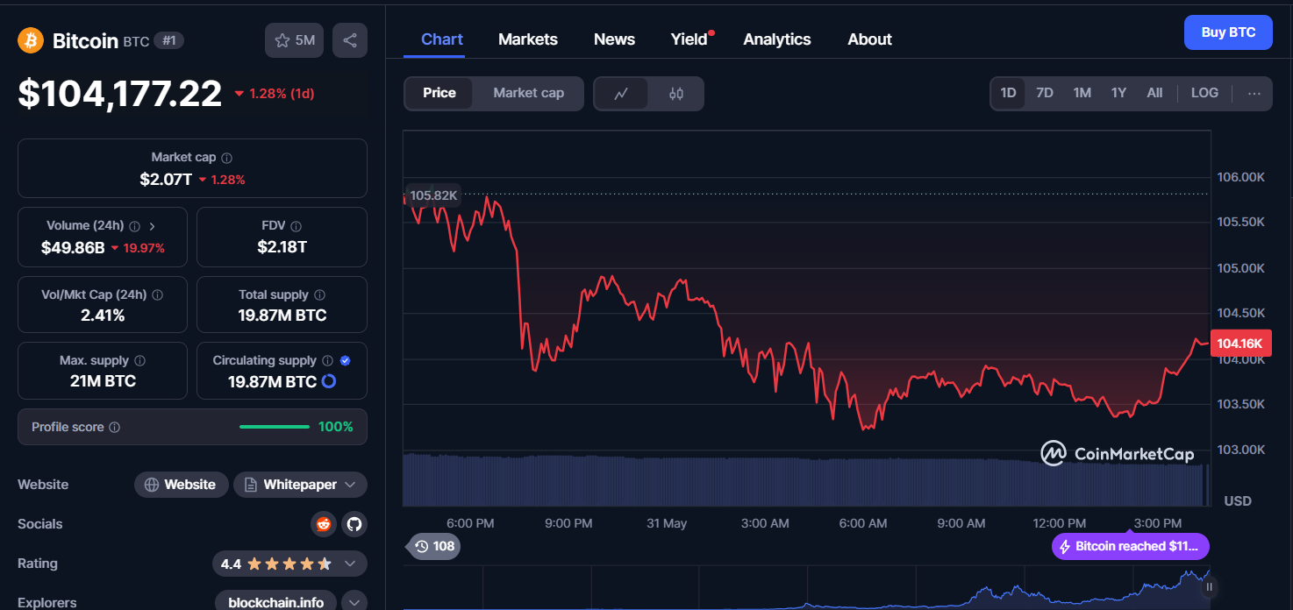
Task: Click the Circulating supply info icon
Action: 327,361
